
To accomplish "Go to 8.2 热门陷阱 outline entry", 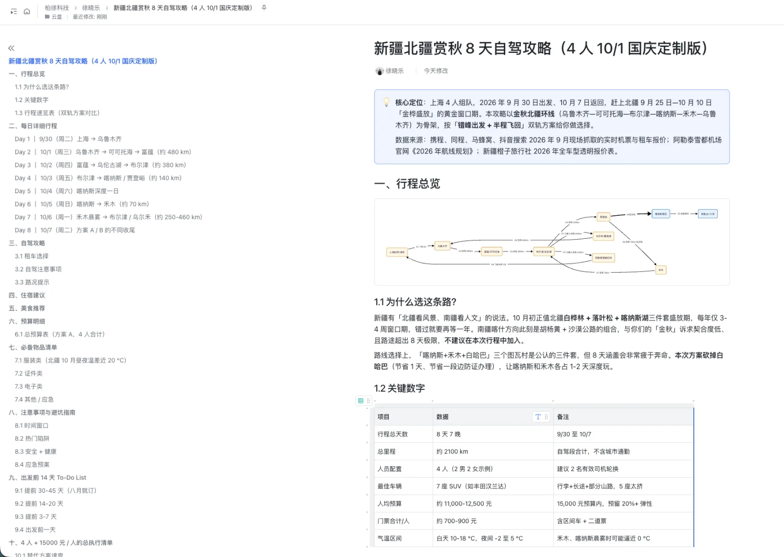I will (32, 439).
